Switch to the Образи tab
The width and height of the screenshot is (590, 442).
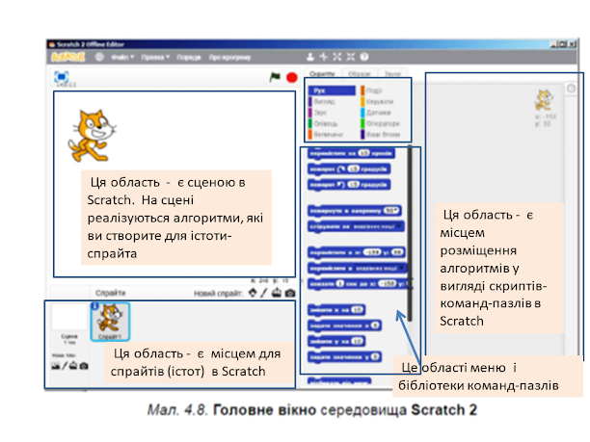click(360, 73)
